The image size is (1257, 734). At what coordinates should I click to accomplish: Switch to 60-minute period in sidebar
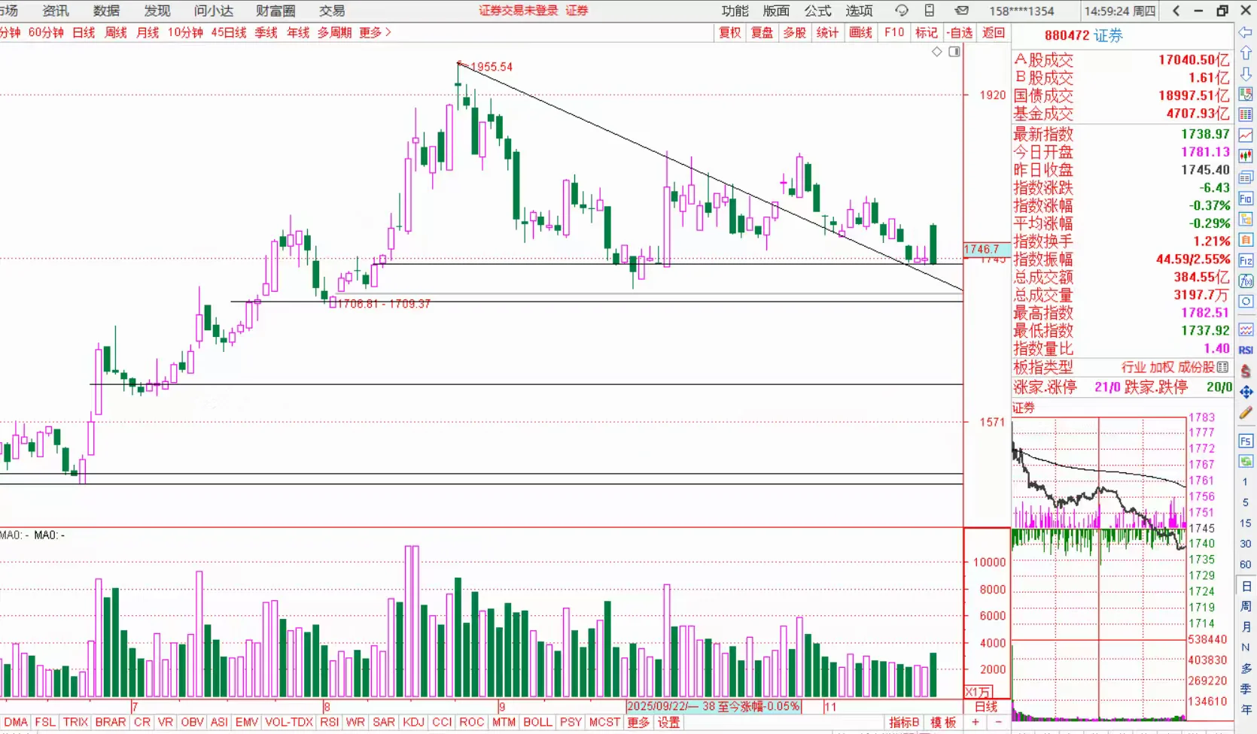coord(1246,565)
